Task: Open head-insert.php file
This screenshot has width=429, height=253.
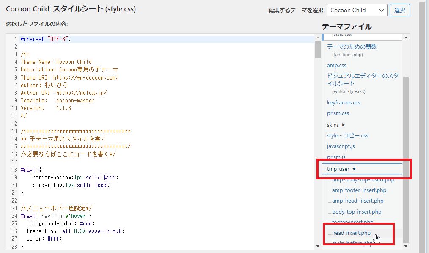Action: [x=351, y=233]
